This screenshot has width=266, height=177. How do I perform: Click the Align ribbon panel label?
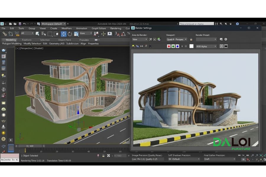[x=83, y=44]
